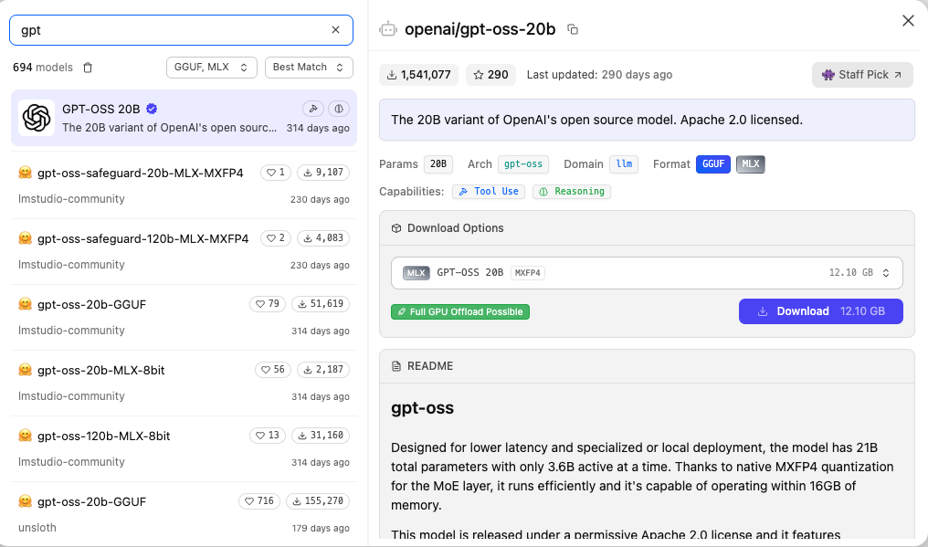928x547 pixels.
Task: Select the MLX format badge
Action: [x=751, y=164]
